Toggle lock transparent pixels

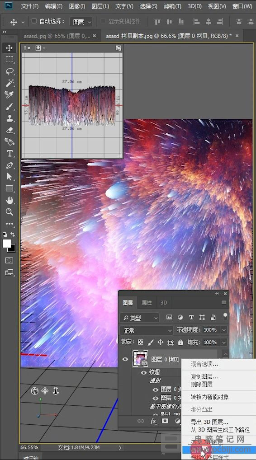141,343
